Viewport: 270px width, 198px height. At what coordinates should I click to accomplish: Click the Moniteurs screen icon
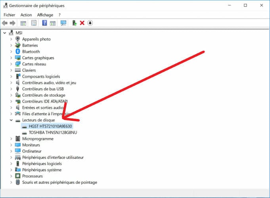18,145
